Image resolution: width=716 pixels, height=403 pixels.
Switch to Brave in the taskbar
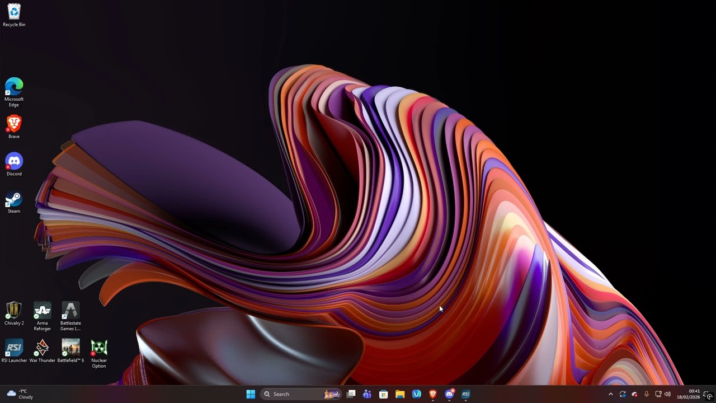pyautogui.click(x=433, y=394)
